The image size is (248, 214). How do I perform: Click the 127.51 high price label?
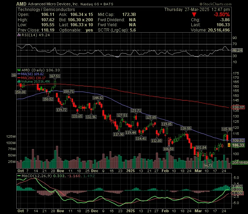(x=122, y=115)
